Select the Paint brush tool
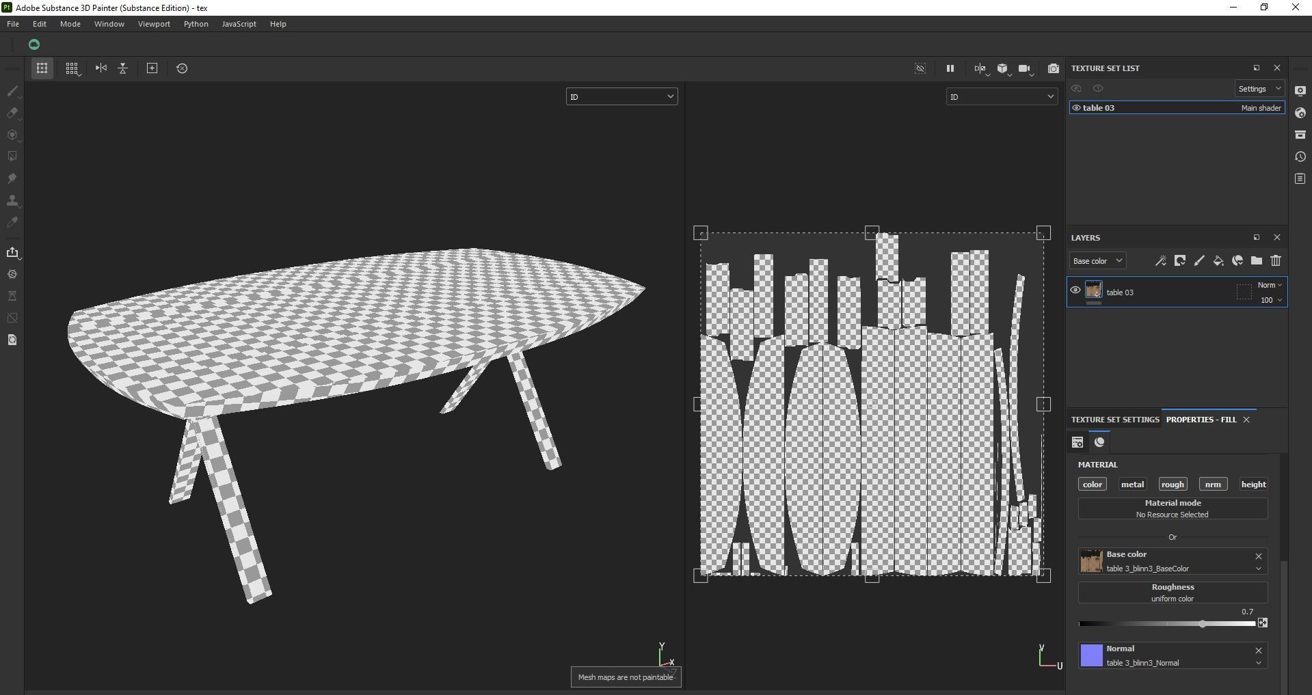The image size is (1312, 695). [12, 91]
